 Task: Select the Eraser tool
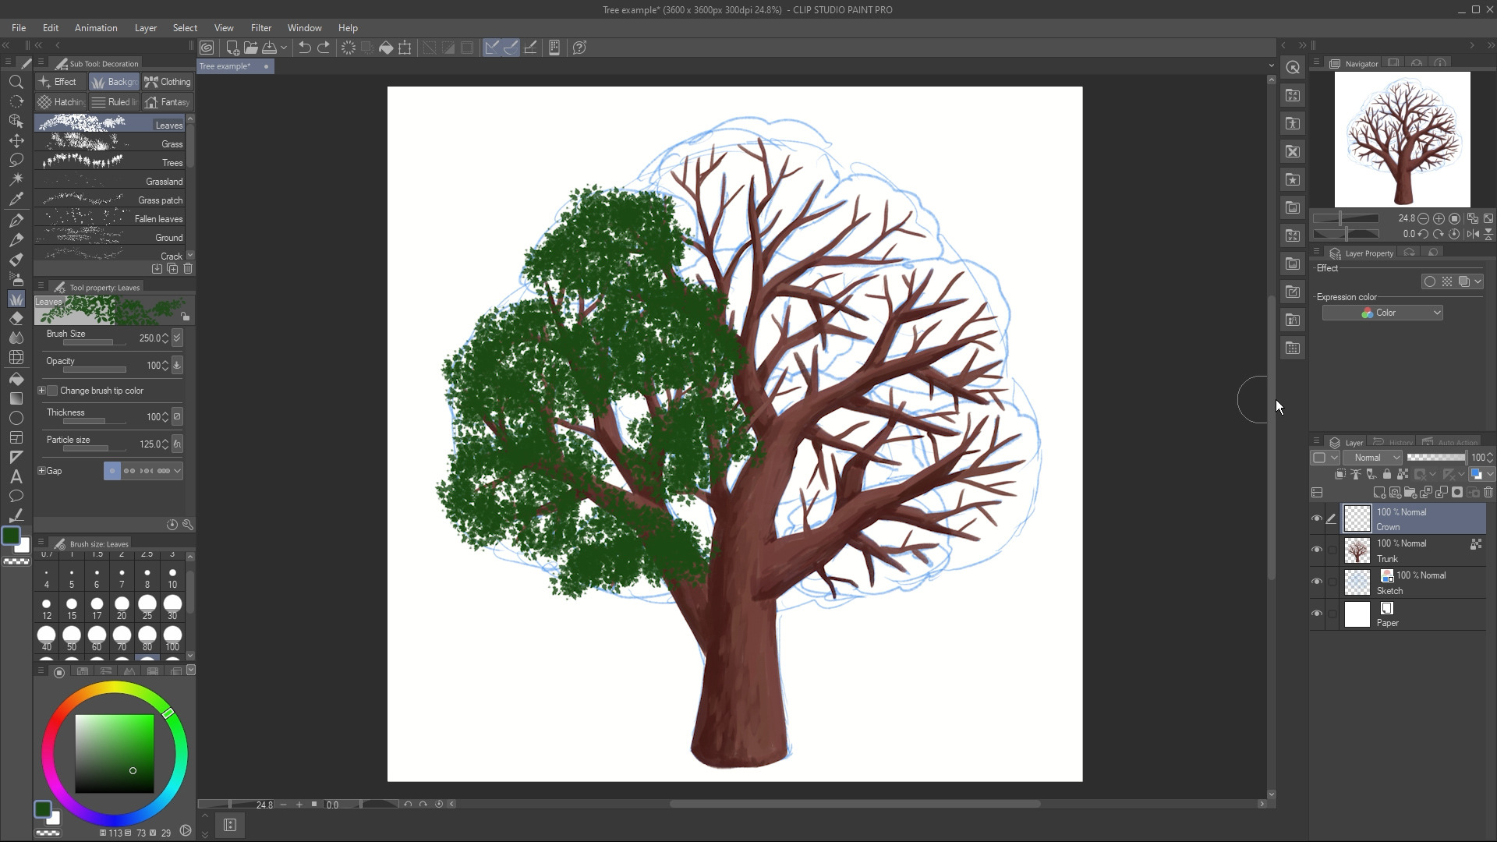(x=16, y=319)
